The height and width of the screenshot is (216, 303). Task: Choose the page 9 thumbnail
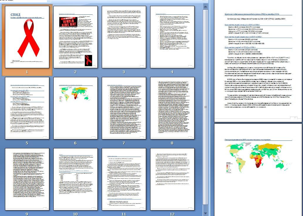[x=27, y=179]
